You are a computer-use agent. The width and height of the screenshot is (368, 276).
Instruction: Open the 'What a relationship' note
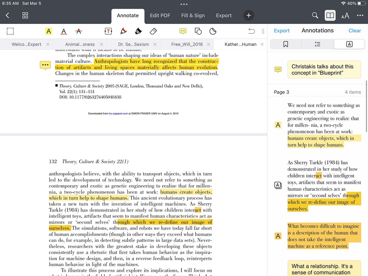point(324,269)
